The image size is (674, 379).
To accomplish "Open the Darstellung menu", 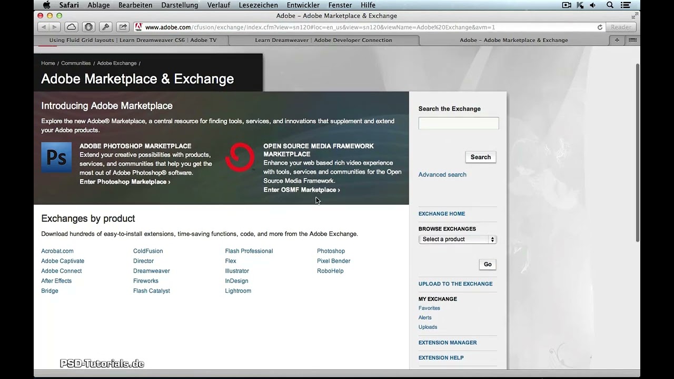I will (180, 5).
